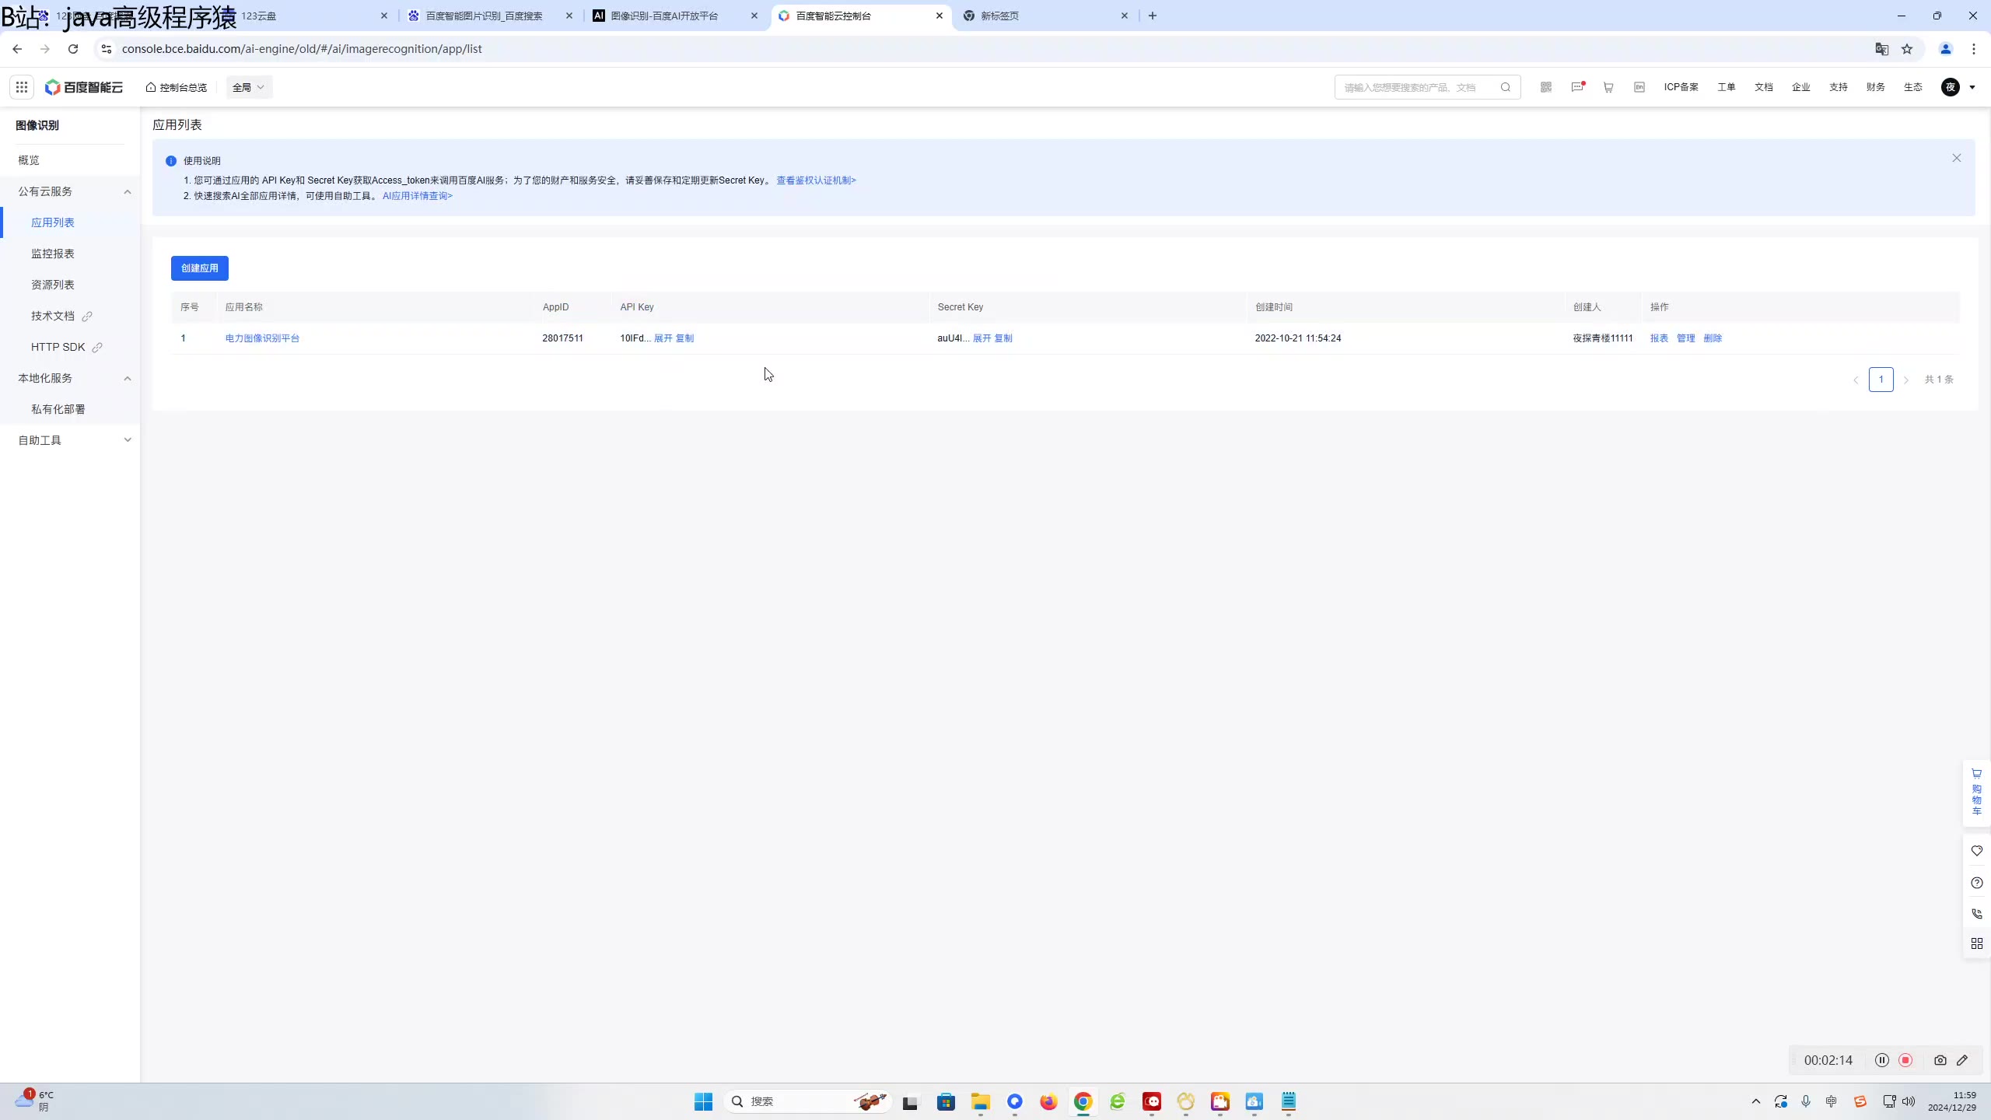Open a new browser tab

(1153, 16)
